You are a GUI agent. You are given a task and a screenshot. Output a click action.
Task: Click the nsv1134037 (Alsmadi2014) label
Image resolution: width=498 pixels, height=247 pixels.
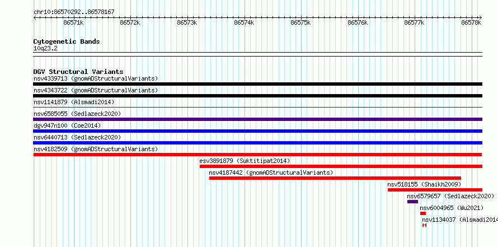tap(460, 220)
